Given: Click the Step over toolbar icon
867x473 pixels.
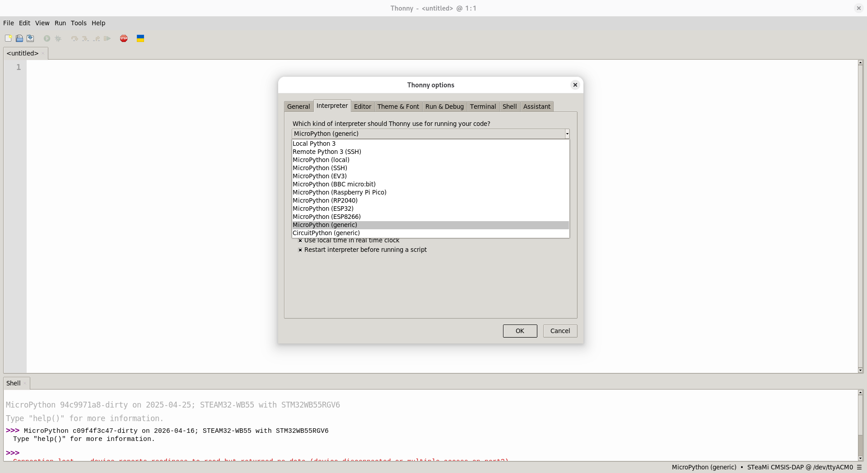Looking at the screenshot, I should (x=75, y=38).
